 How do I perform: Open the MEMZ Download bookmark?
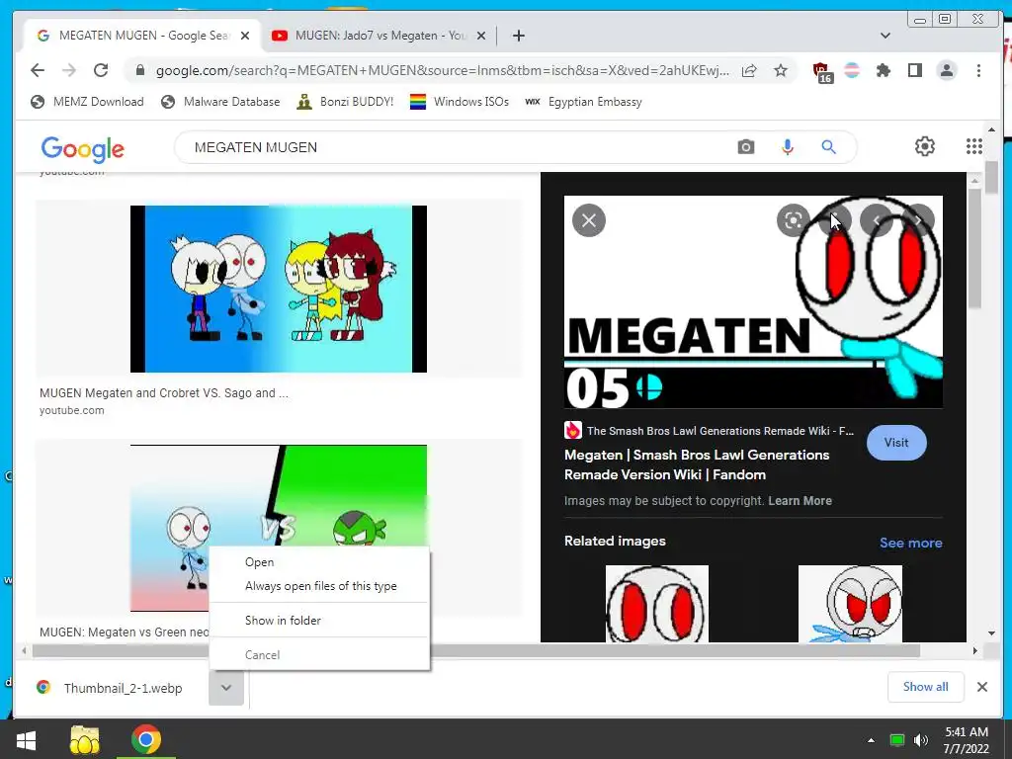point(87,102)
